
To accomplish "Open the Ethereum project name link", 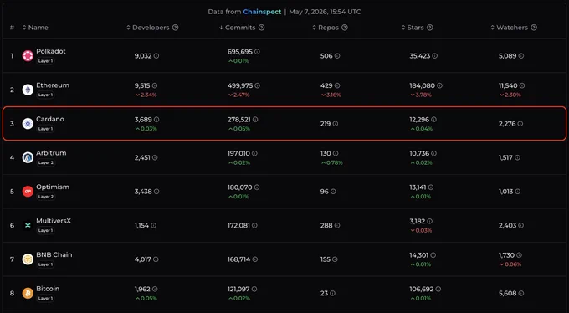I will 53,85.
